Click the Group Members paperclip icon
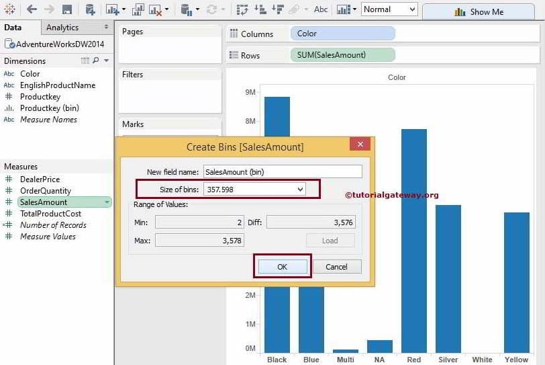The width and height of the screenshot is (545, 365). coord(294,9)
